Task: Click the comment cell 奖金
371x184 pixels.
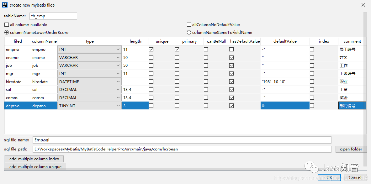Action: click(352, 98)
